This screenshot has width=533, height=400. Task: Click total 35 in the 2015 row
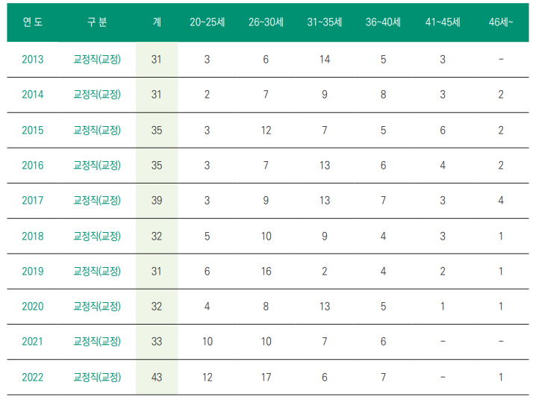point(157,130)
